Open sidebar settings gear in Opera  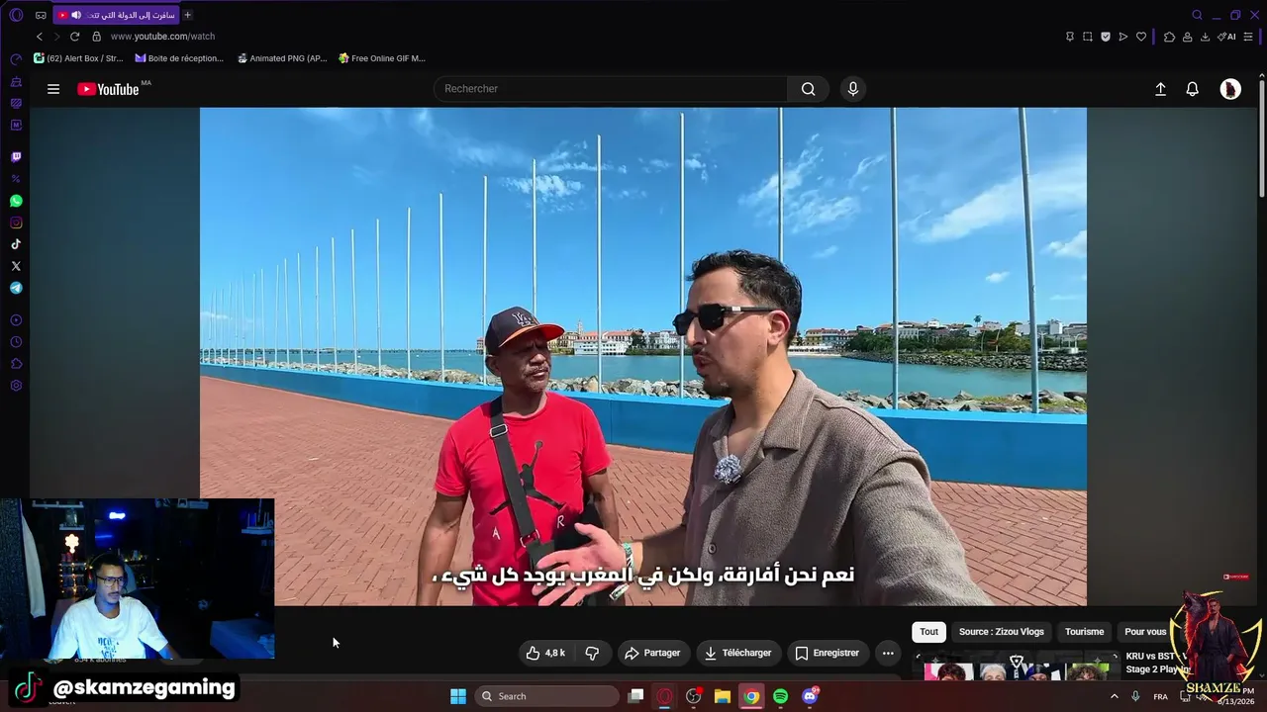coord(16,386)
